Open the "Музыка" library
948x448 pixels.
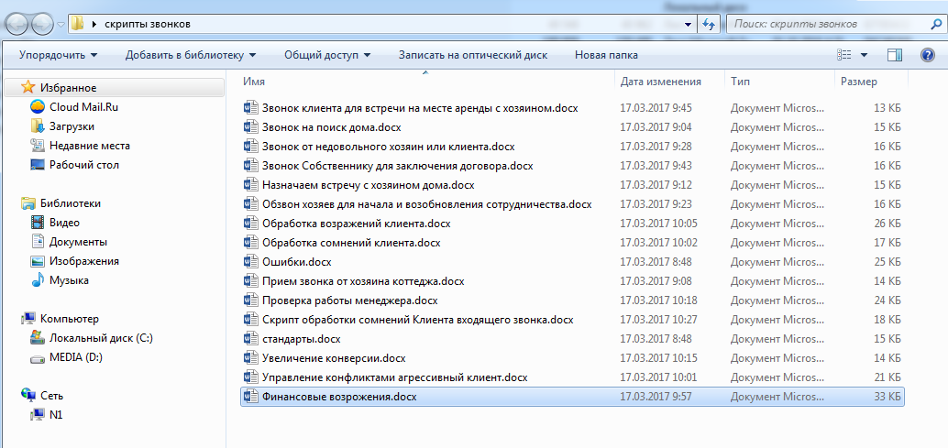(x=69, y=280)
